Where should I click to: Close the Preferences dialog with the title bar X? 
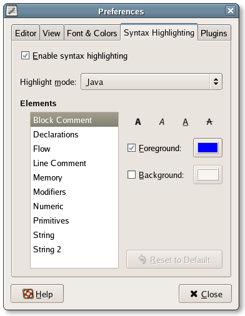(231, 11)
